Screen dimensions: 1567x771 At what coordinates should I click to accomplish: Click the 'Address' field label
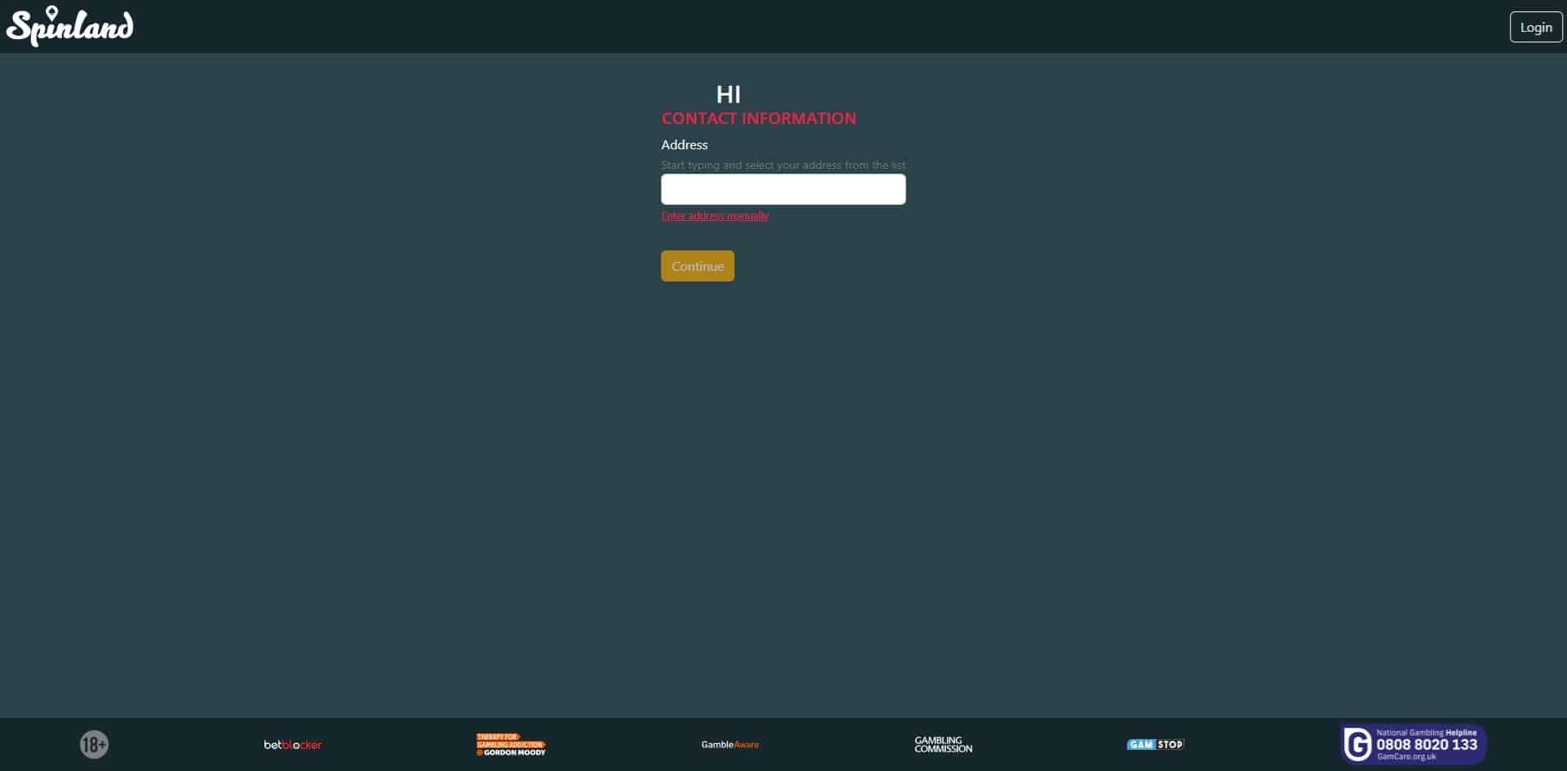(684, 144)
